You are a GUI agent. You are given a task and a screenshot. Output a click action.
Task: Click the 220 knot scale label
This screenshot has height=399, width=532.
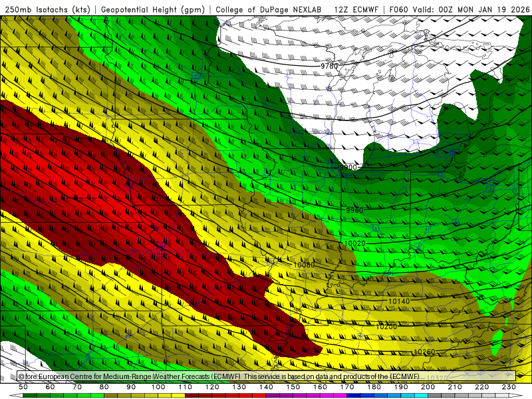482,387
